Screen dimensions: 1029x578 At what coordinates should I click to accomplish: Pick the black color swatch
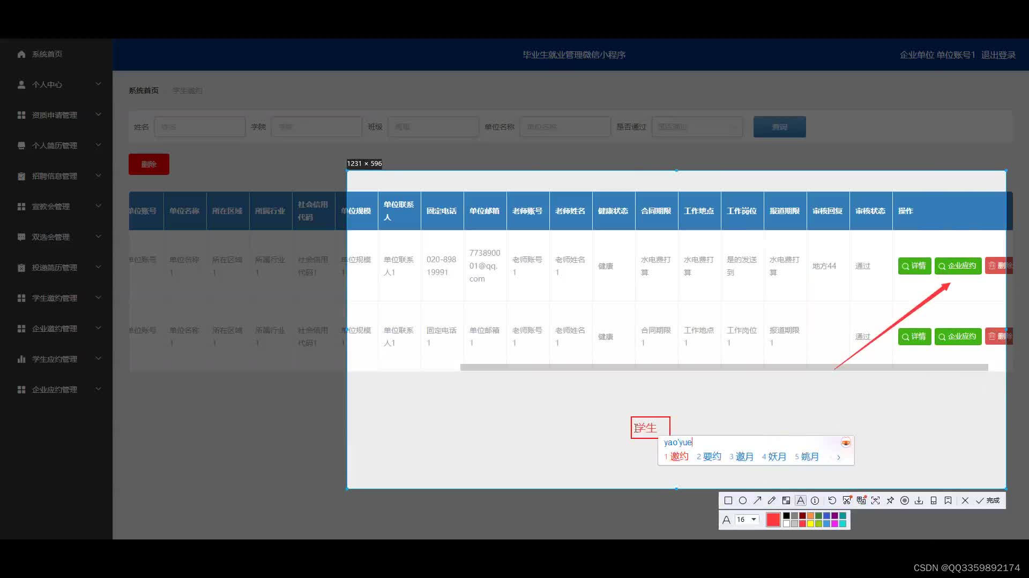[x=786, y=516]
